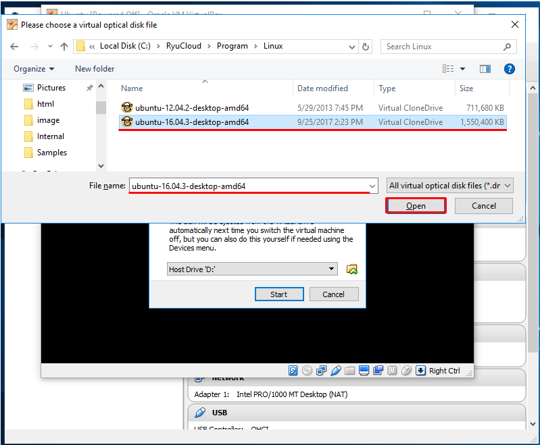Screen dimensions: 540x445
Task: Sort by Size column header
Action: pyautogui.click(x=482, y=88)
